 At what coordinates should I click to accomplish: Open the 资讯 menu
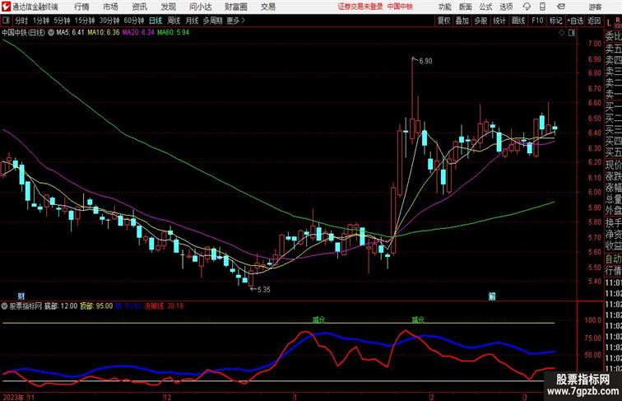pos(139,7)
